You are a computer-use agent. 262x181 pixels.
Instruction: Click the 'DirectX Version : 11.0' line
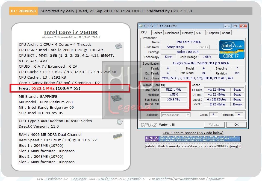pos(39,127)
